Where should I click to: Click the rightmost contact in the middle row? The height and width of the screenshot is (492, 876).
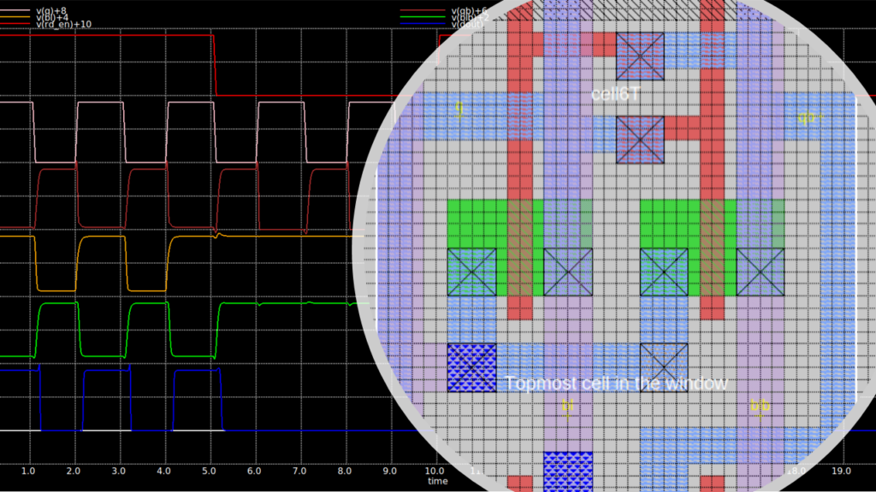(x=760, y=272)
